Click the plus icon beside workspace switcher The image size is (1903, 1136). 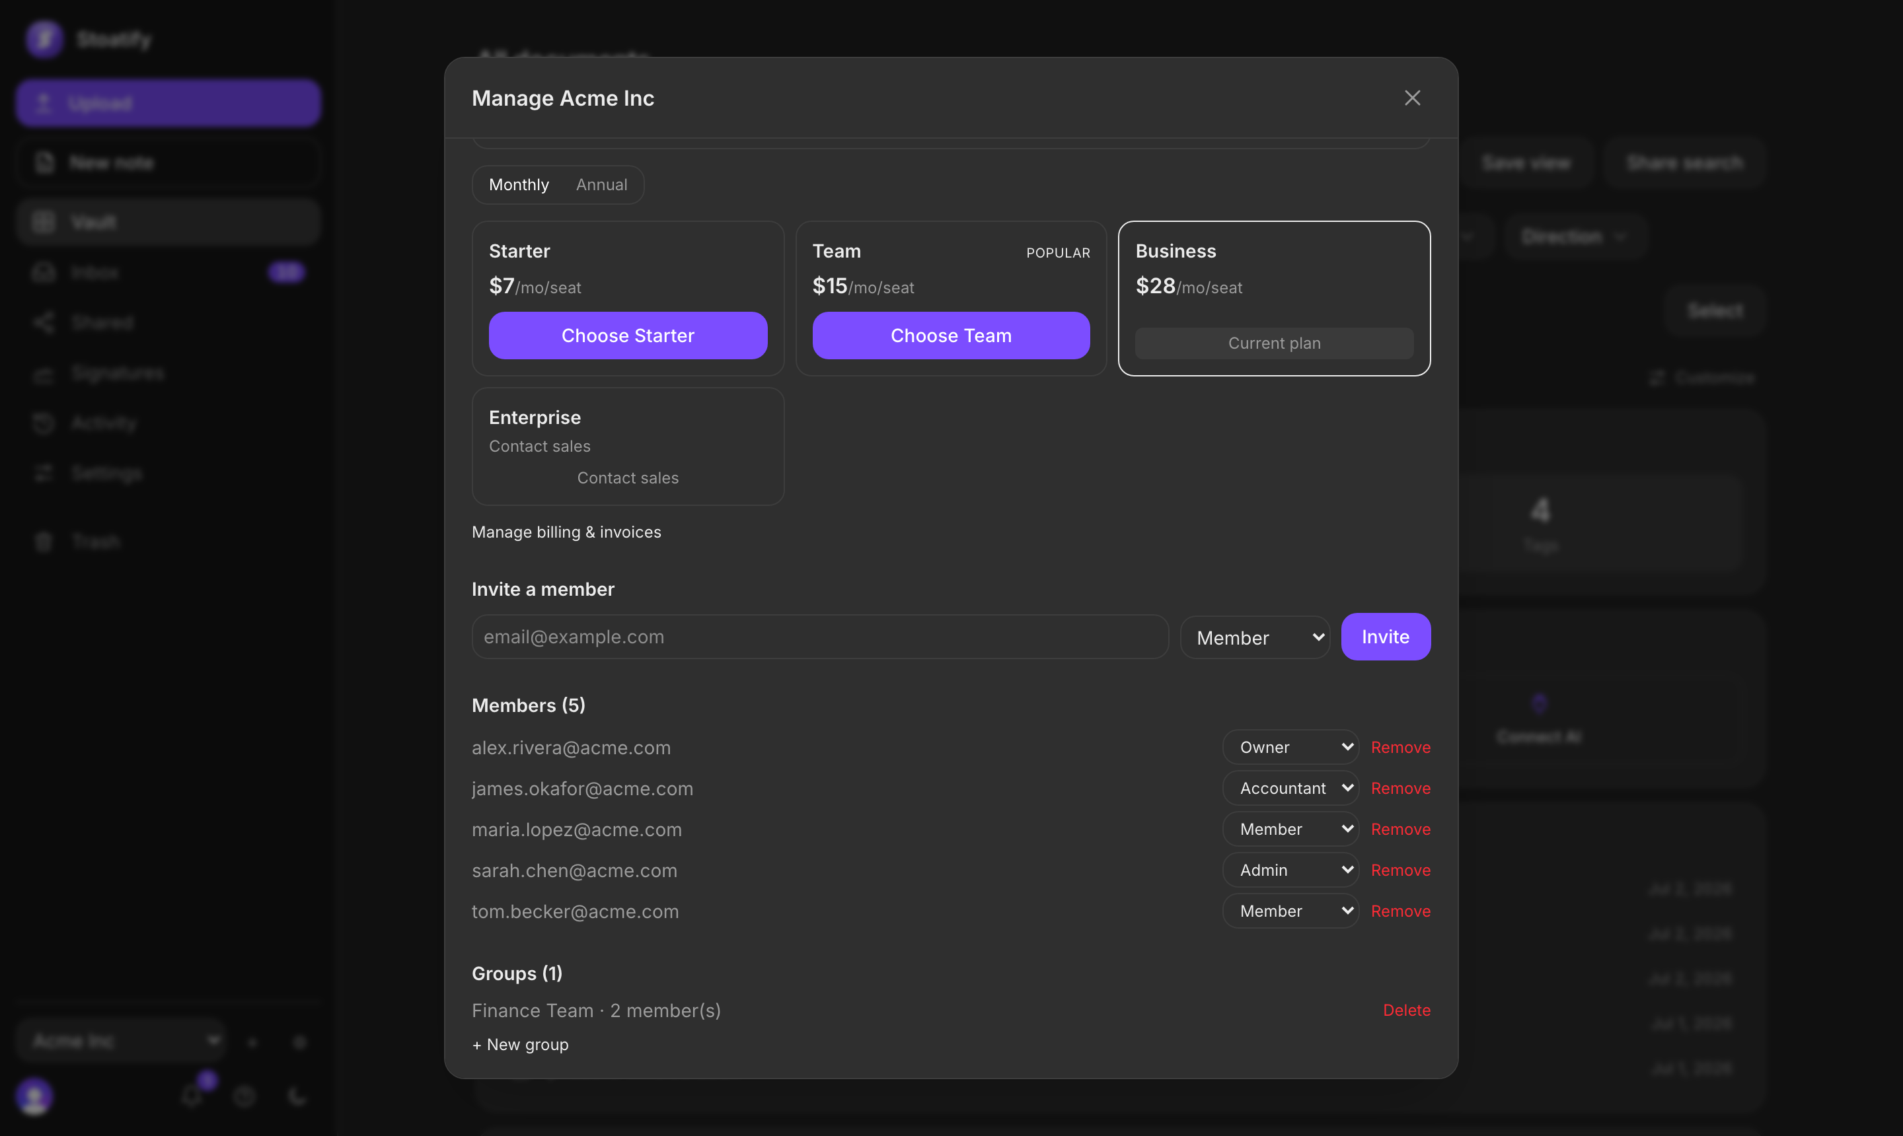click(252, 1042)
